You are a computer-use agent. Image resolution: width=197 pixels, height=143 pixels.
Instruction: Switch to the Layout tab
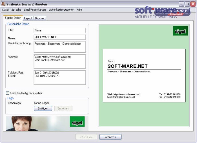(x=28, y=18)
